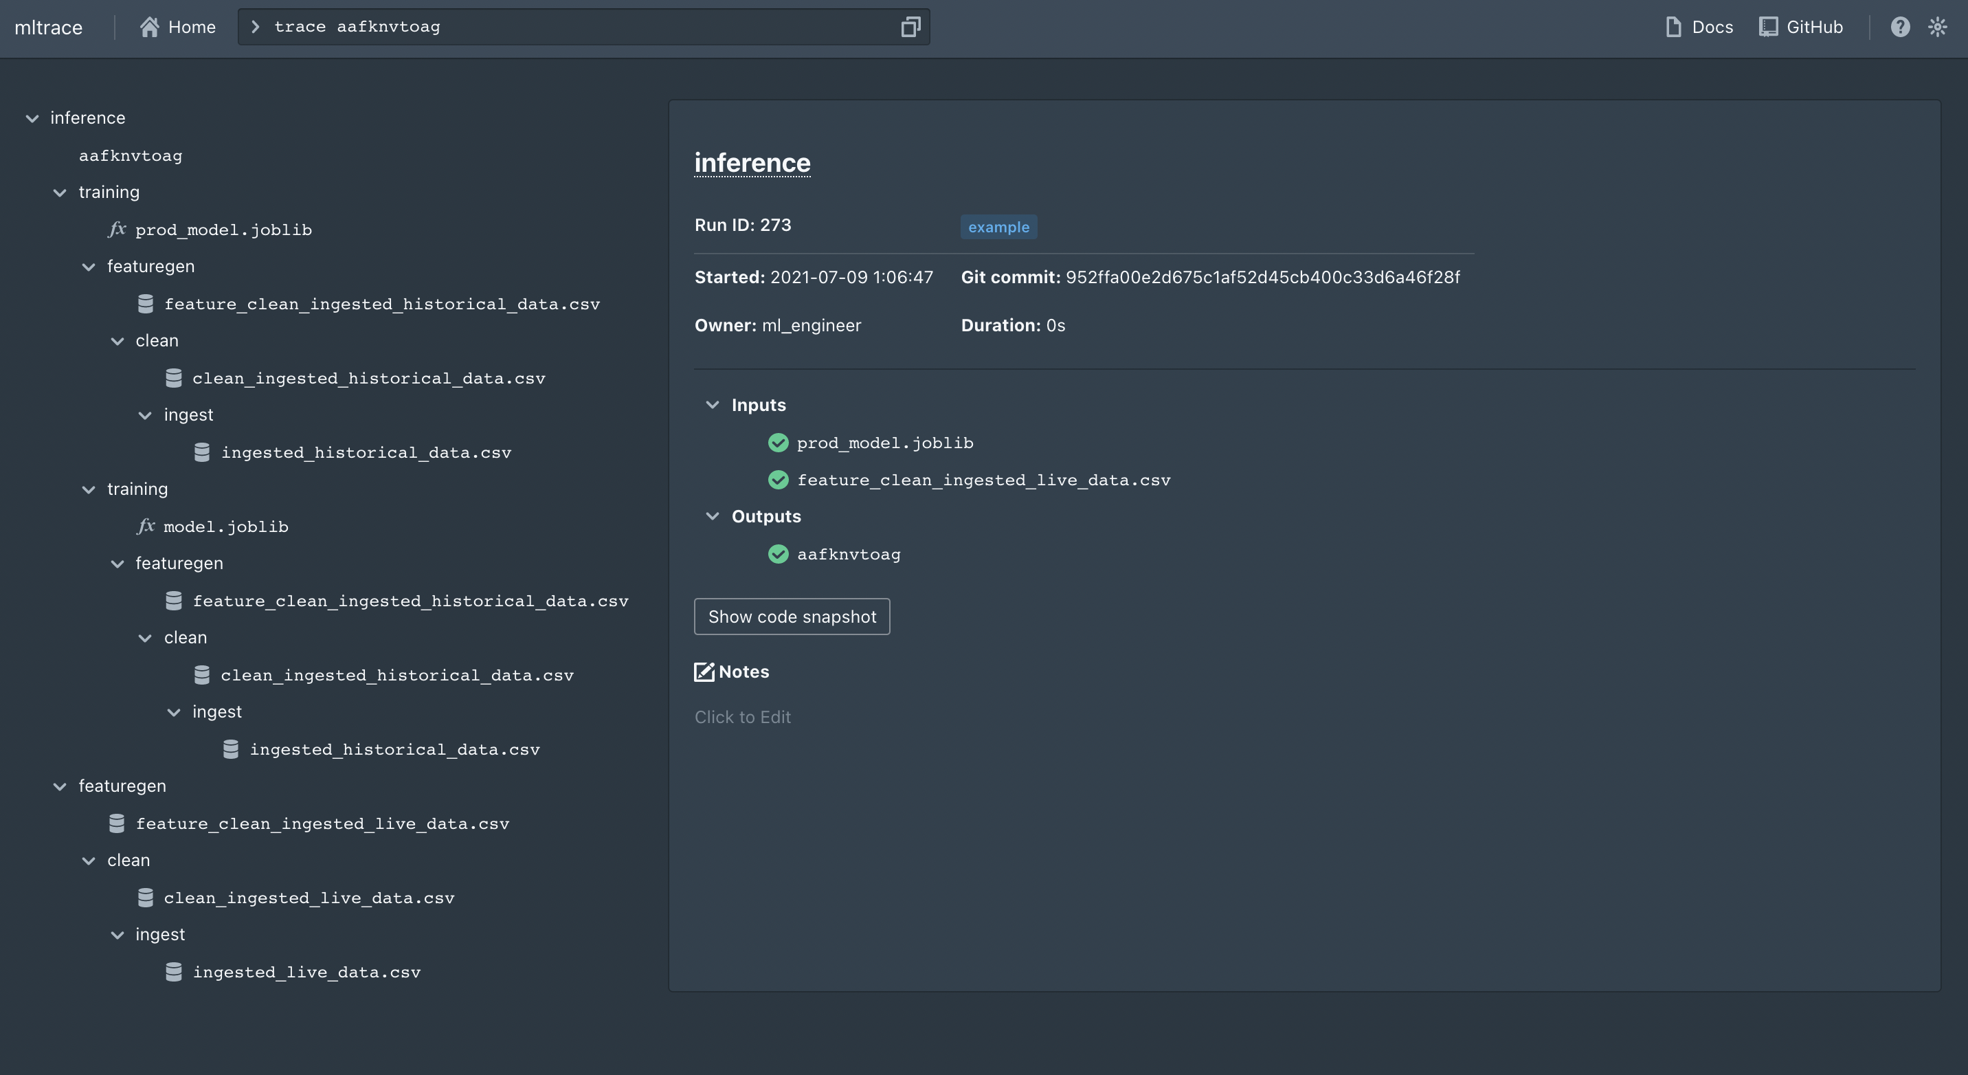
Task: Collapse the root inference tree node
Action: pyautogui.click(x=32, y=118)
